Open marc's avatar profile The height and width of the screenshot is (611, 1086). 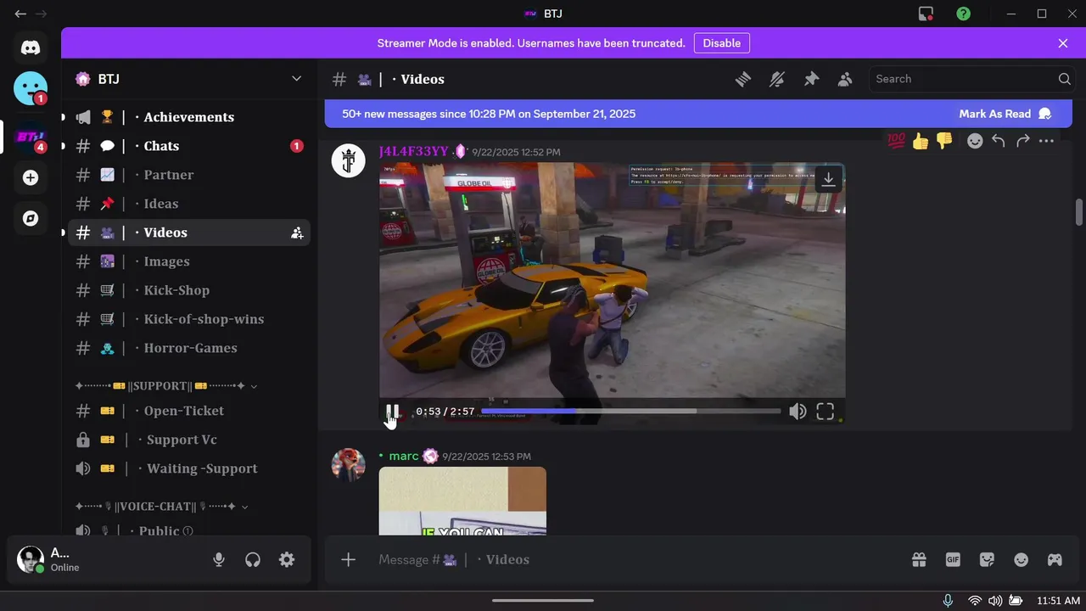click(348, 465)
